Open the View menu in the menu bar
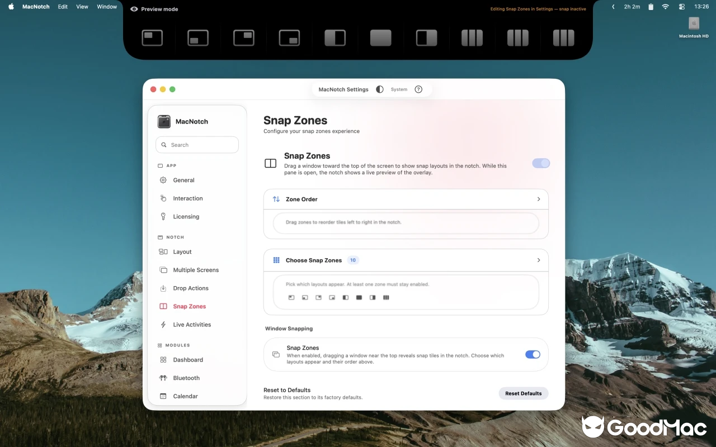The image size is (716, 447). click(x=82, y=7)
